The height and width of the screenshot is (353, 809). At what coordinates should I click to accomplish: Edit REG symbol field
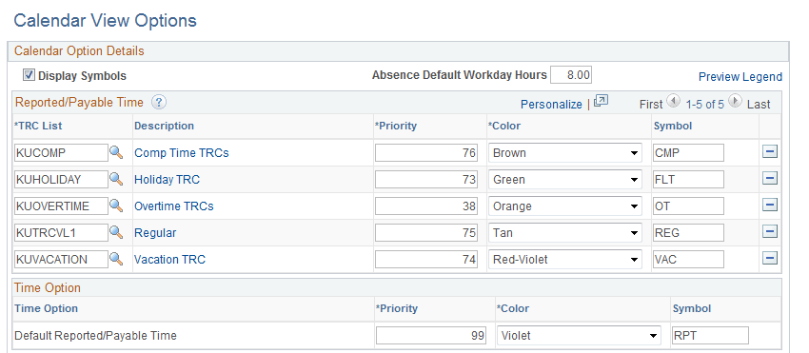coord(688,233)
